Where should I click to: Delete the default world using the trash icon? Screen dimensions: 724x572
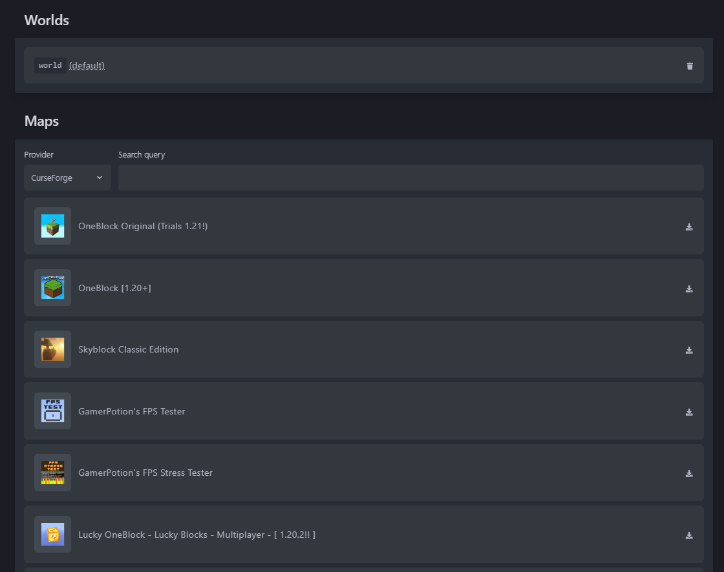pos(689,65)
